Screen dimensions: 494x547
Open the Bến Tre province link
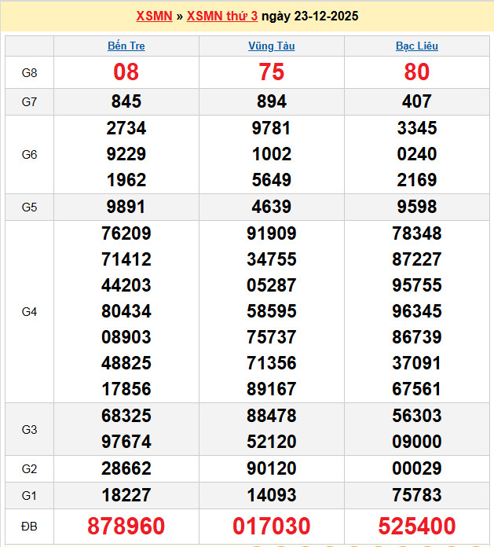126,46
